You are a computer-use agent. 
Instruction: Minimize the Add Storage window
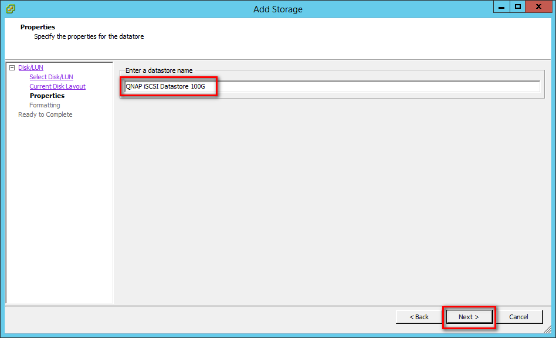coord(501,7)
